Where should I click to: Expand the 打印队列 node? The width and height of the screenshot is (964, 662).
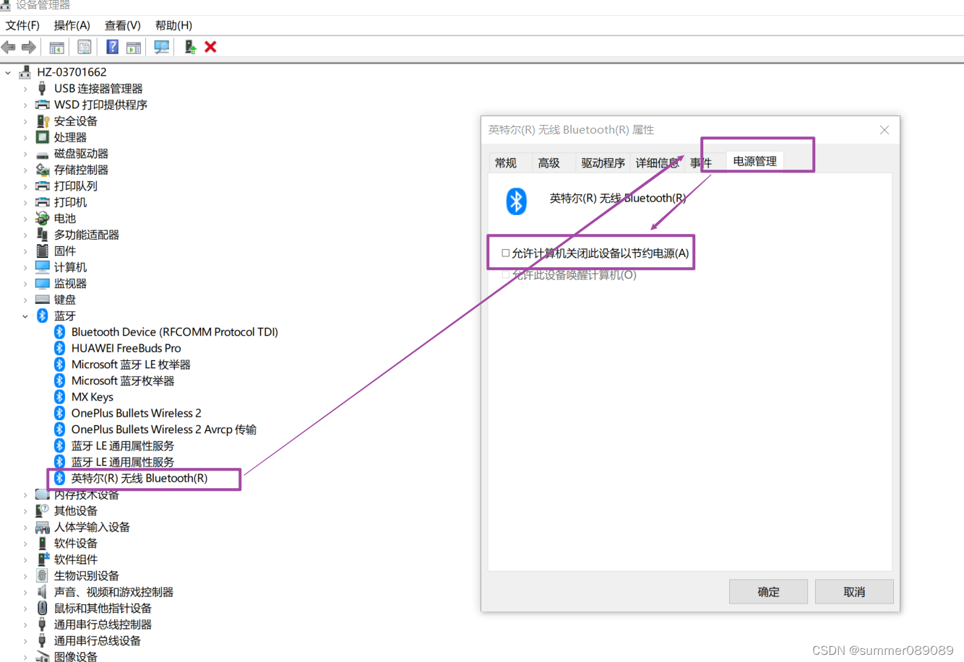tap(25, 186)
